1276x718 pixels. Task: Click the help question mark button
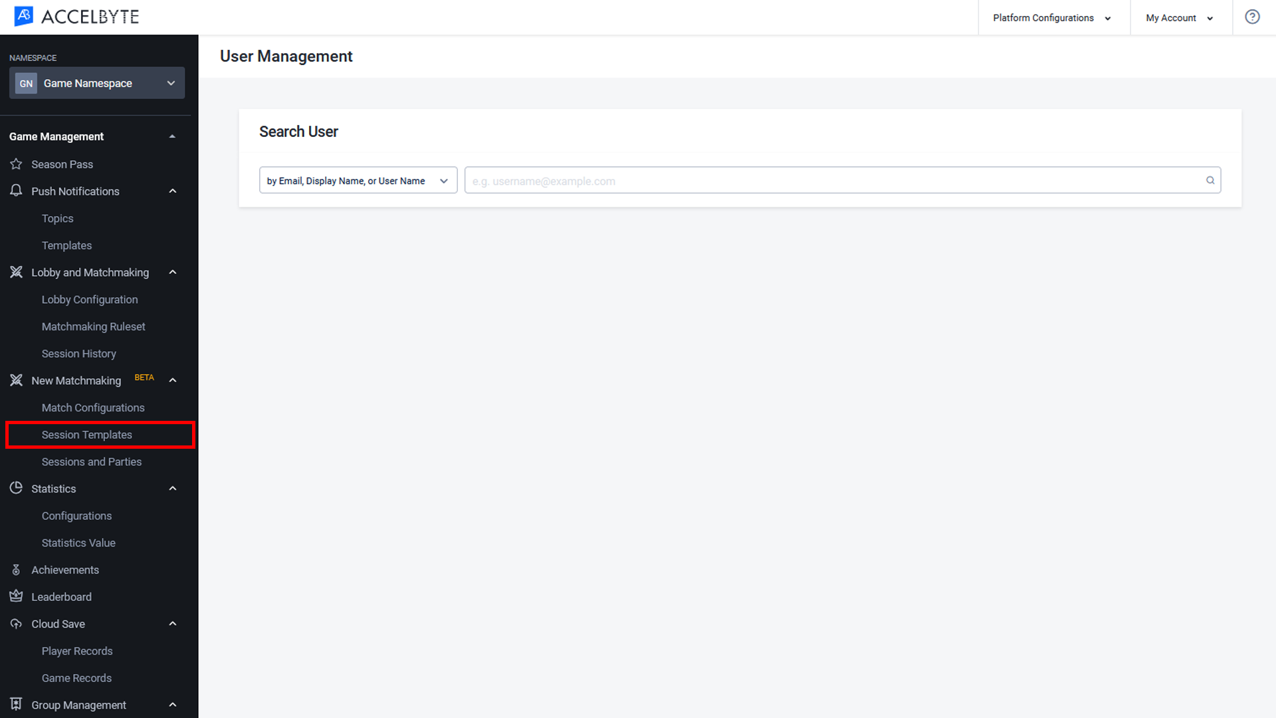(1252, 17)
